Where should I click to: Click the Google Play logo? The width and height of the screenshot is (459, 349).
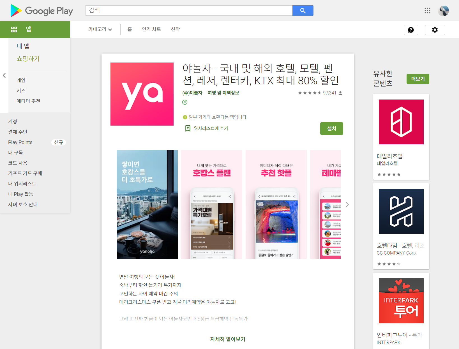[41, 11]
